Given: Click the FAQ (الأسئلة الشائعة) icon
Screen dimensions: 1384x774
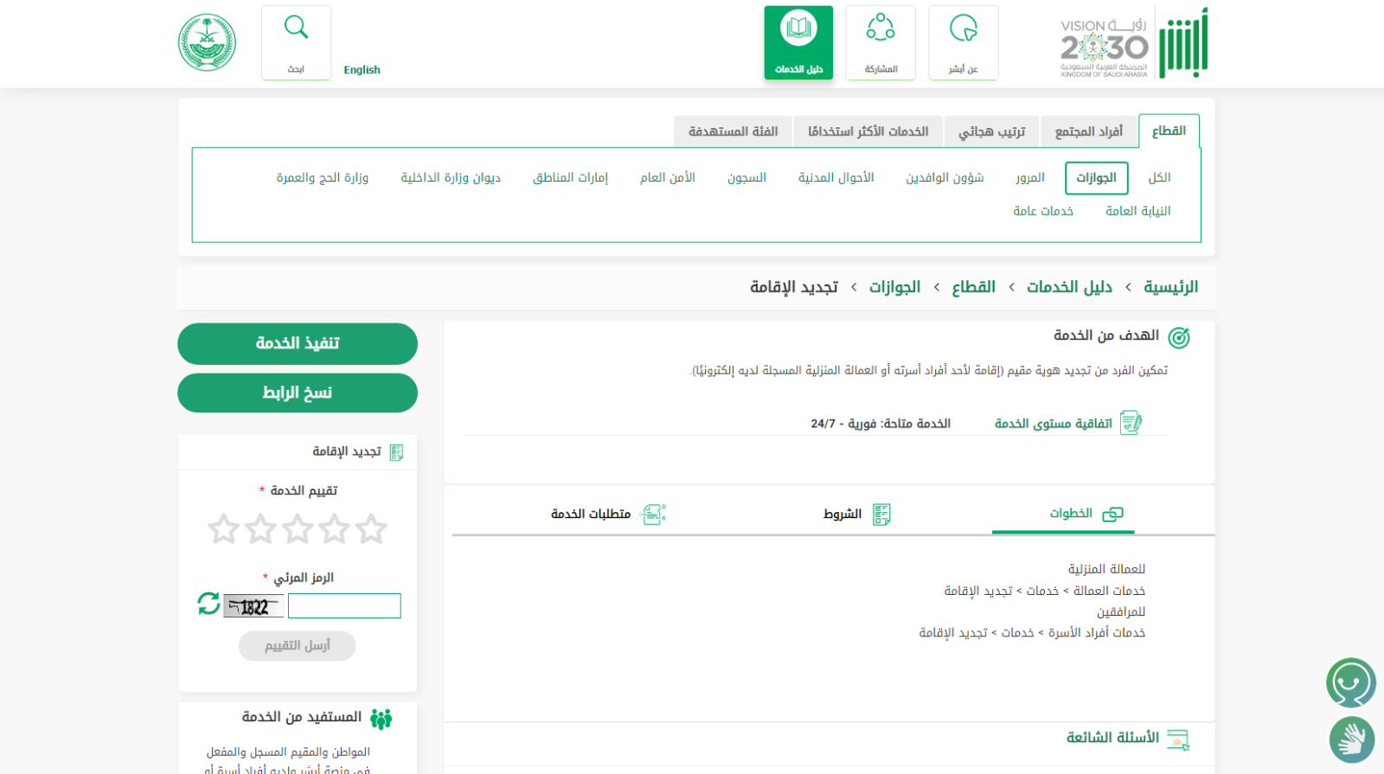Looking at the screenshot, I should click(1178, 739).
